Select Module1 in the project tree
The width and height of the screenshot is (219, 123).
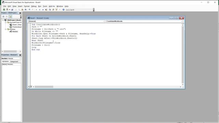click(15, 31)
